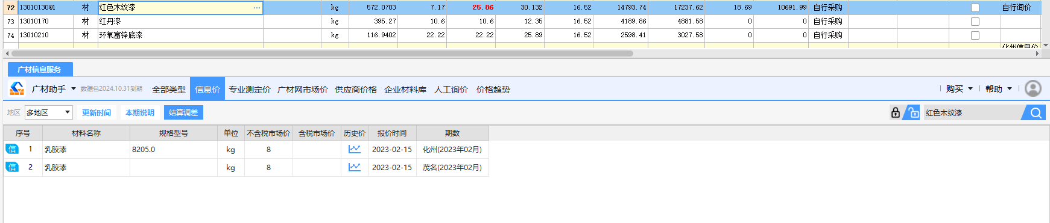This screenshot has height=223, width=1050.
Task: Click the 化州(2023年02月) period cell
Action: pyautogui.click(x=452, y=149)
